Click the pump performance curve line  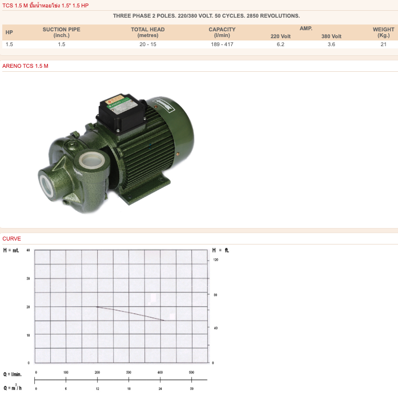tap(131, 313)
